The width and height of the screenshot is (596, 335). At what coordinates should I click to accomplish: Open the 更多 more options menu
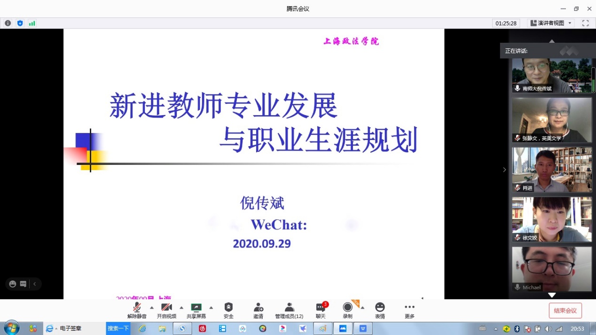pyautogui.click(x=409, y=310)
